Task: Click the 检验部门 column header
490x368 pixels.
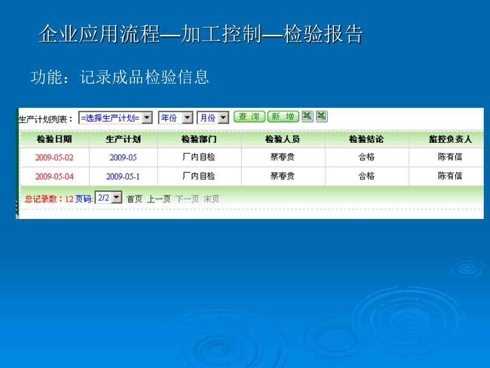Action: pos(199,139)
